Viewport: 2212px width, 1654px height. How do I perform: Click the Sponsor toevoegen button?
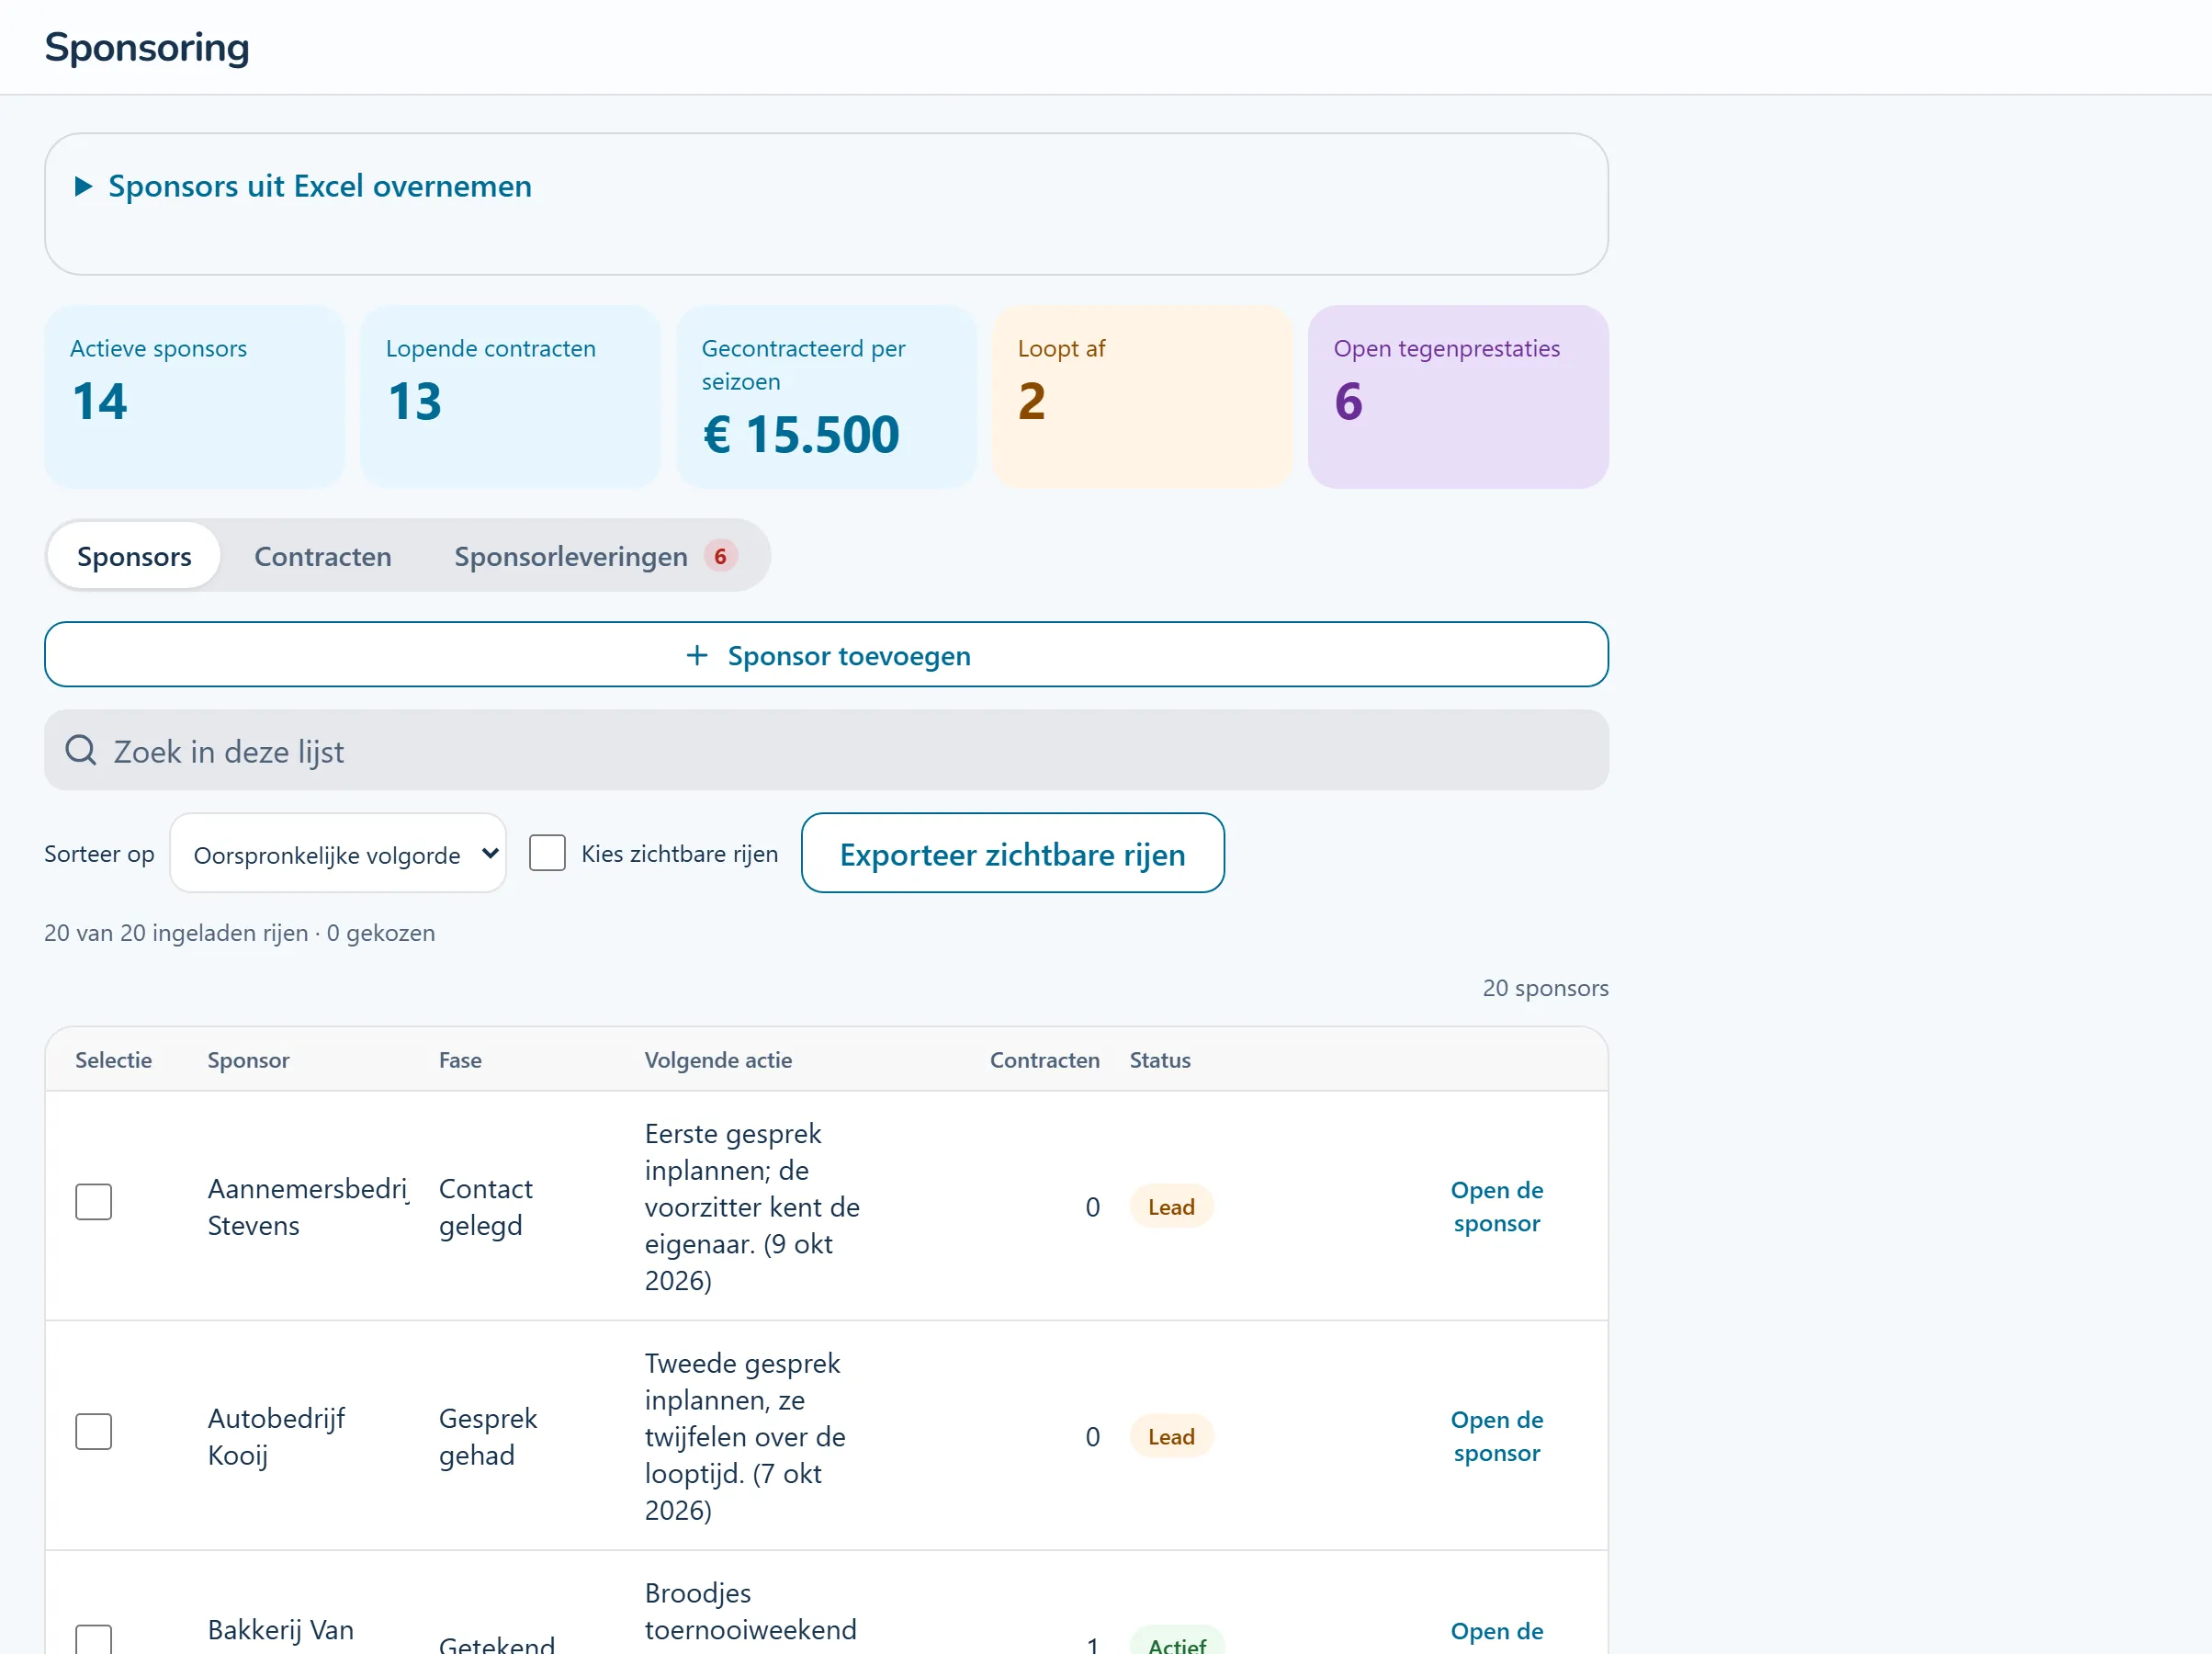(826, 655)
